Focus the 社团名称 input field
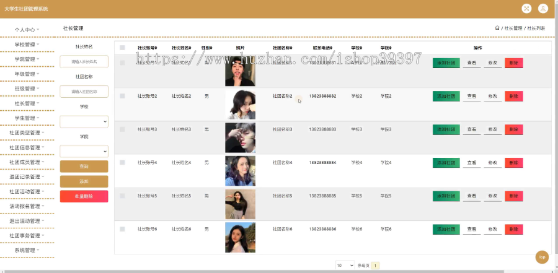 click(84, 92)
